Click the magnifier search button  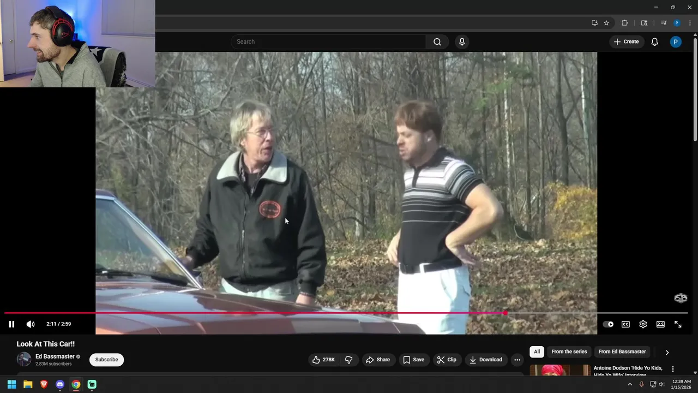pos(437,41)
